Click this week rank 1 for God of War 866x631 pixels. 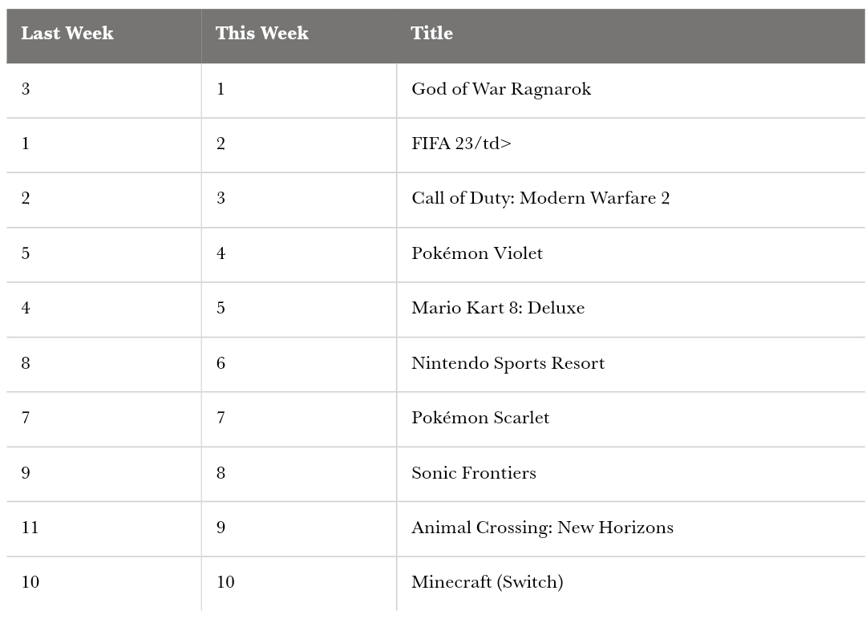(x=221, y=89)
